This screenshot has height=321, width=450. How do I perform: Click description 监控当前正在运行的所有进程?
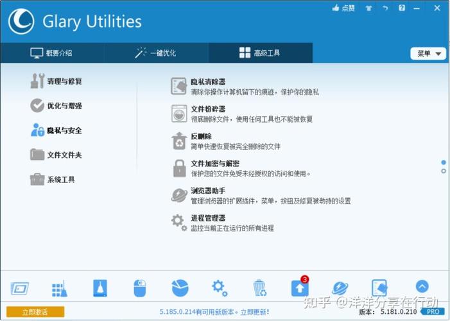[x=232, y=229]
